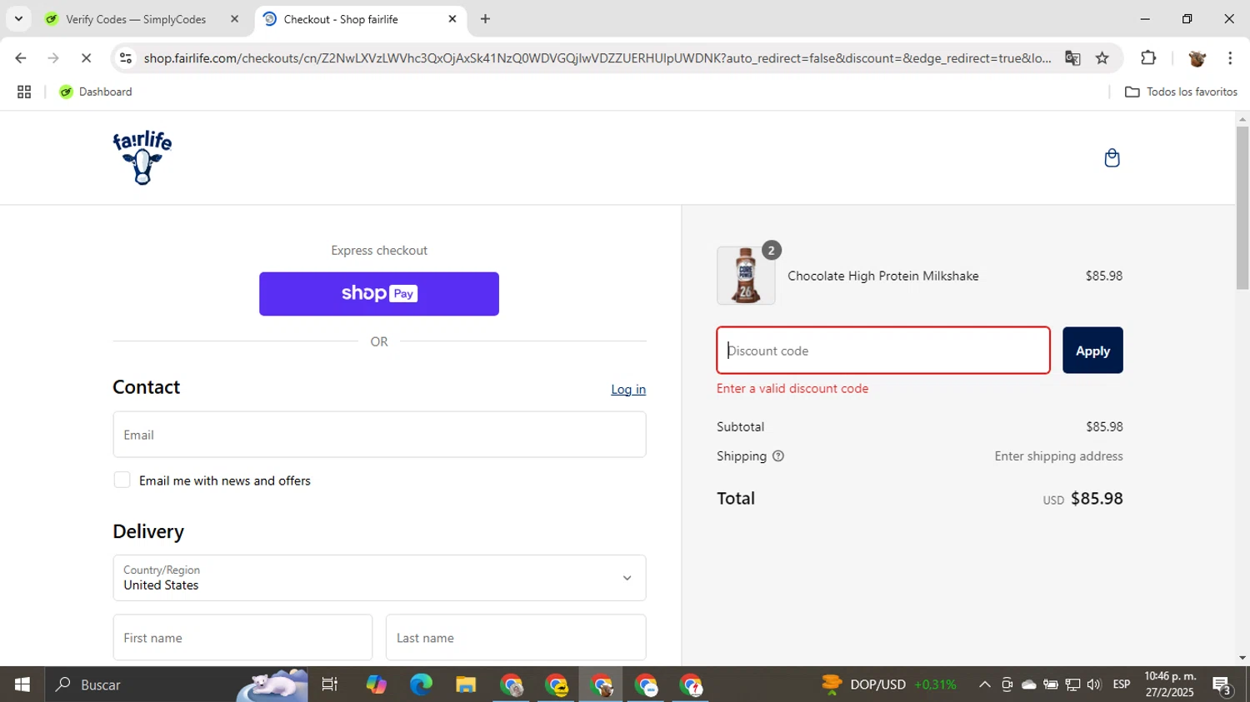Open the shopping cart bag icon
The image size is (1250, 702).
click(1112, 157)
